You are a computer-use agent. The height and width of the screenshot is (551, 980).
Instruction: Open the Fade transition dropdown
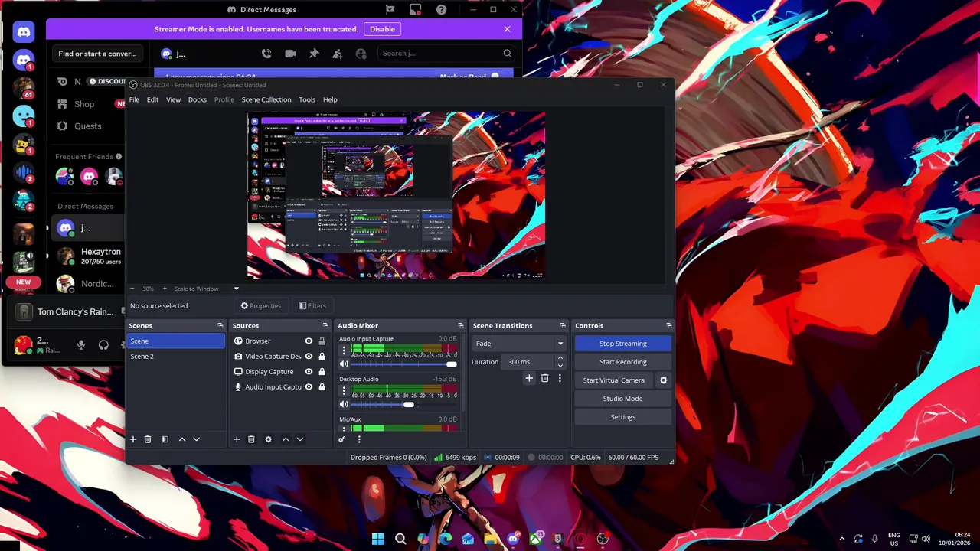[x=518, y=344]
